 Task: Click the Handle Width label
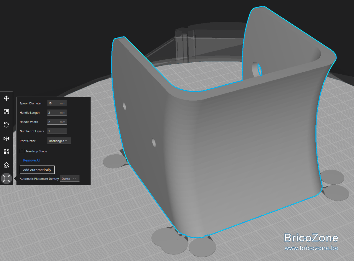(x=29, y=122)
